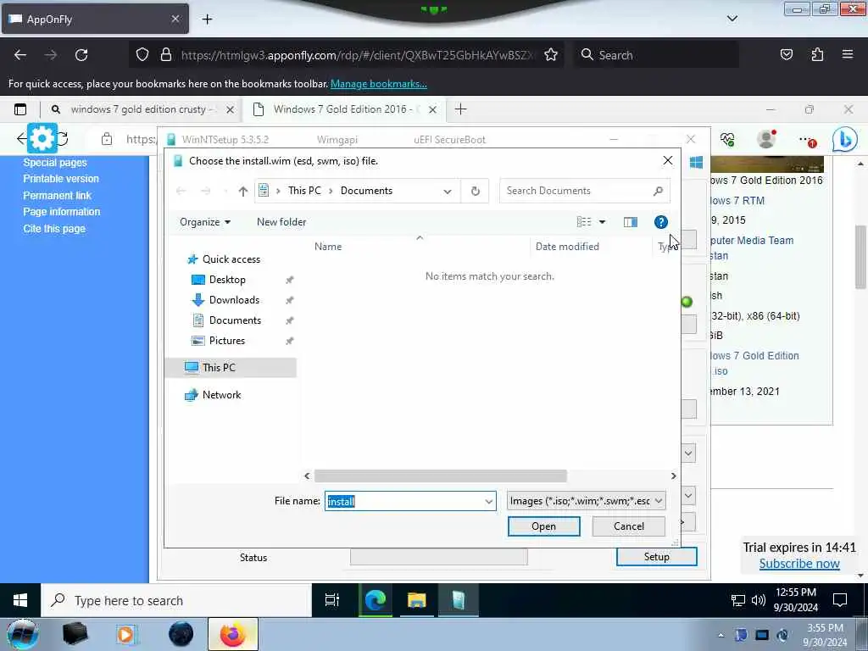Cancel the install.wim file dialog
The width and height of the screenshot is (868, 651).
click(x=628, y=526)
